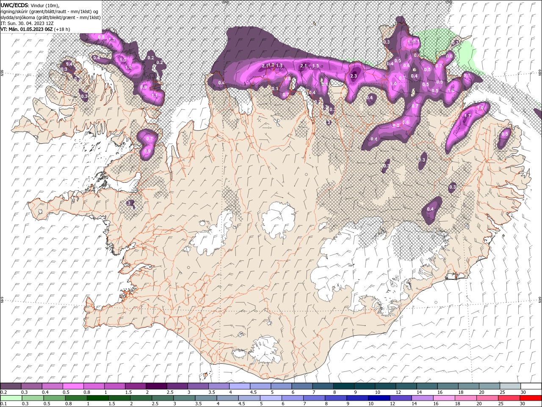Image resolution: width=542 pixels, height=407 pixels.
Task: Select the darkest green 1 mm rain swatch
Action: (x=97, y=398)
